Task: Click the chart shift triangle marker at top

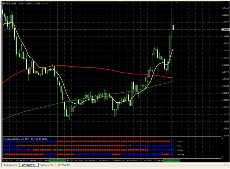Action: click(x=177, y=2)
